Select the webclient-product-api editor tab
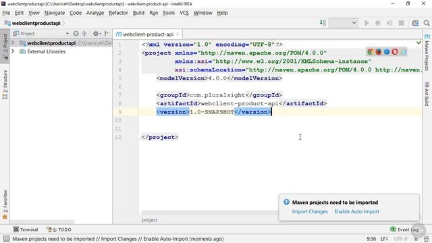432x243 pixels. [148, 34]
